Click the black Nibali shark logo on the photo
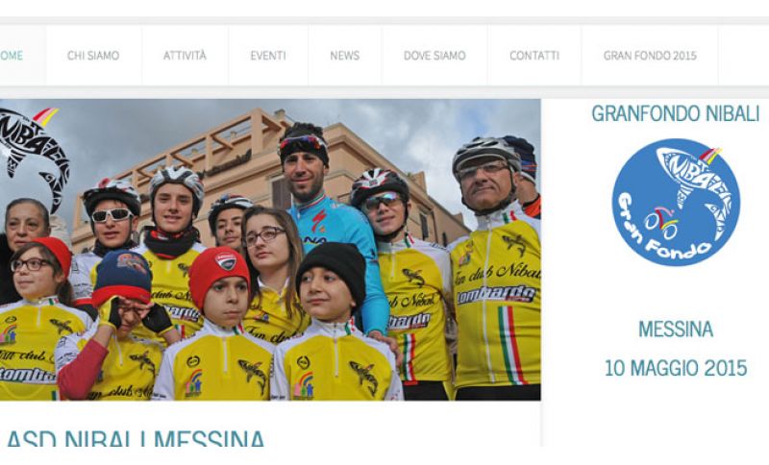This screenshot has width=769, height=465. click(x=32, y=157)
